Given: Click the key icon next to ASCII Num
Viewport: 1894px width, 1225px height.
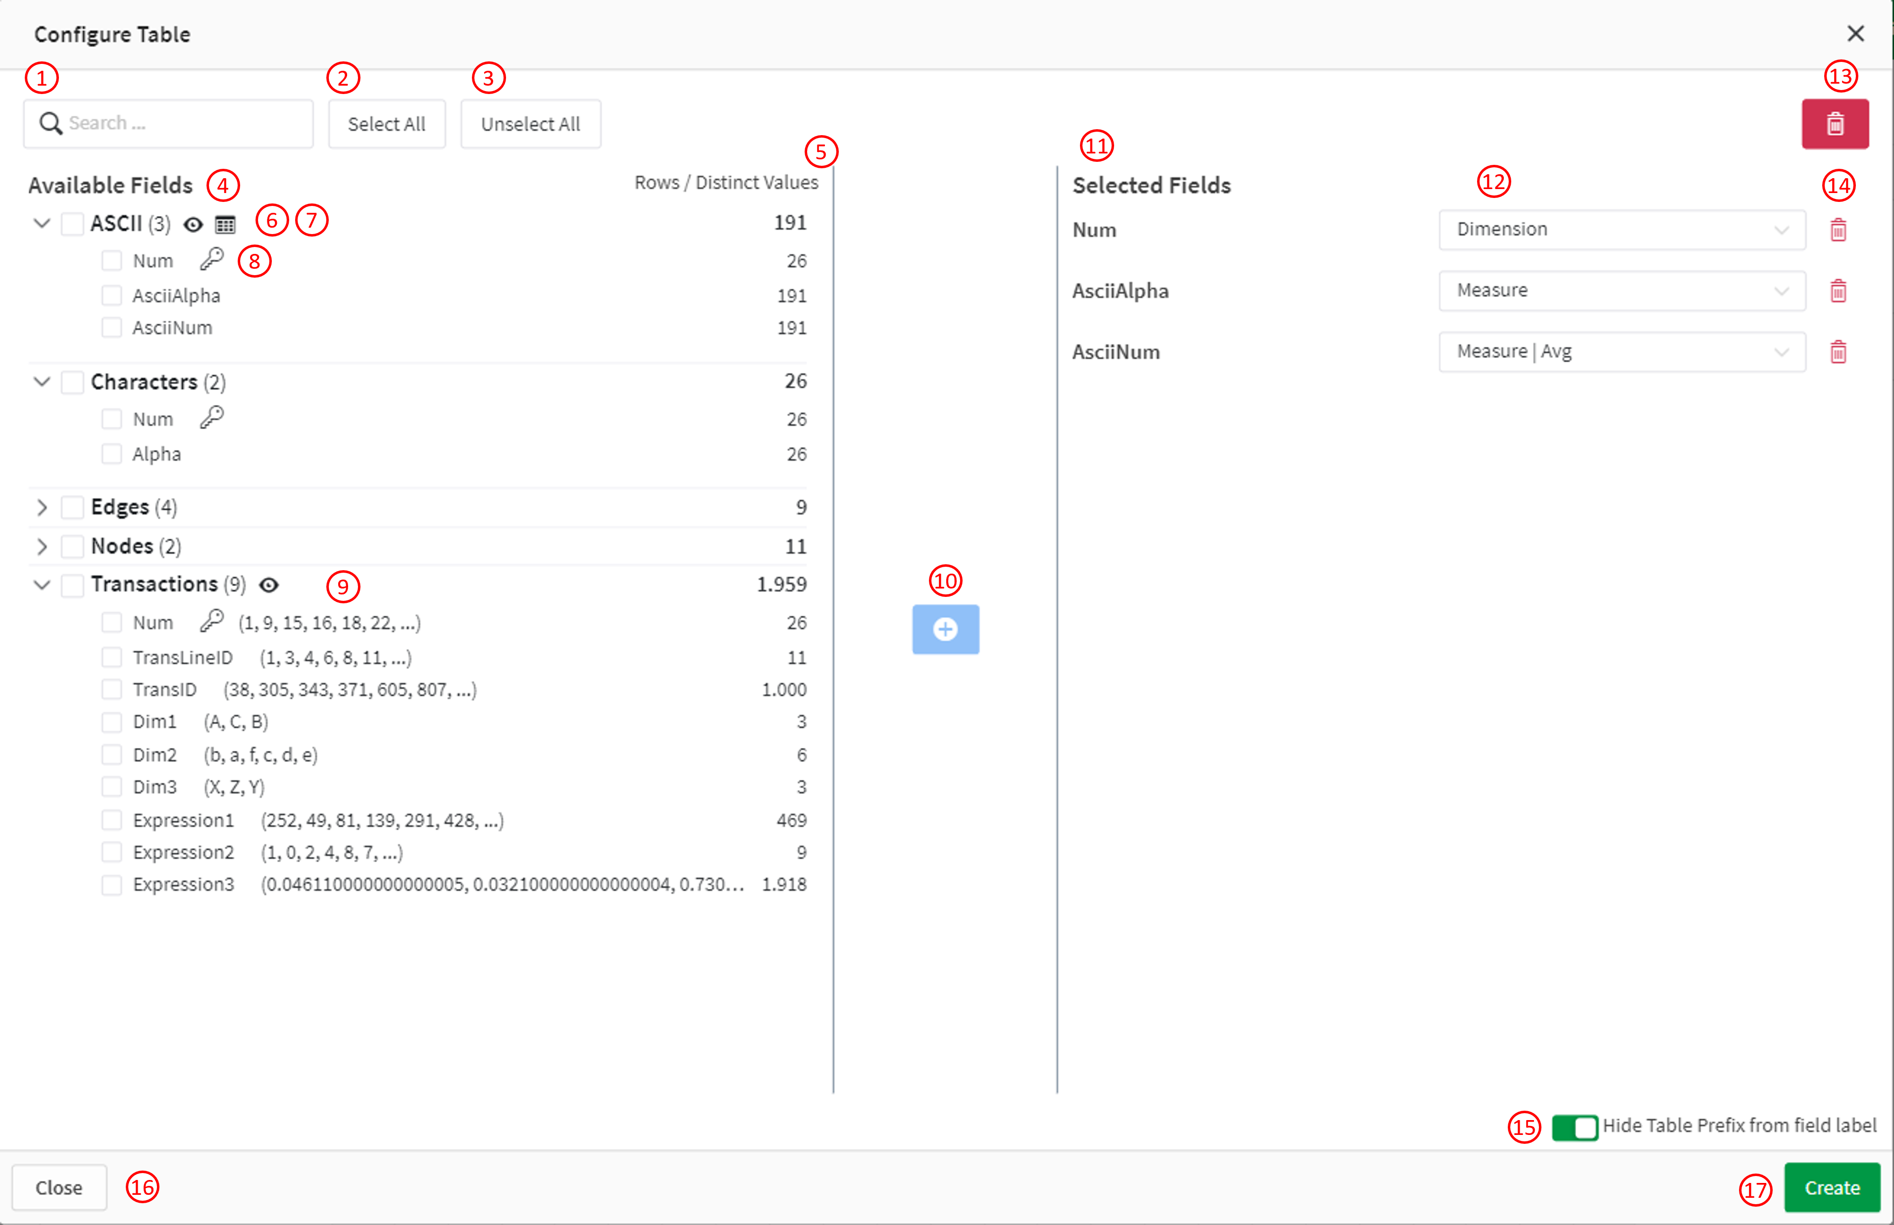Looking at the screenshot, I should [212, 259].
